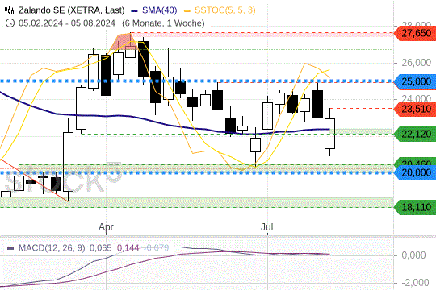Click the MACD(12, 26, 9) indicator label
This screenshot has width=436, height=290.
coord(52,248)
